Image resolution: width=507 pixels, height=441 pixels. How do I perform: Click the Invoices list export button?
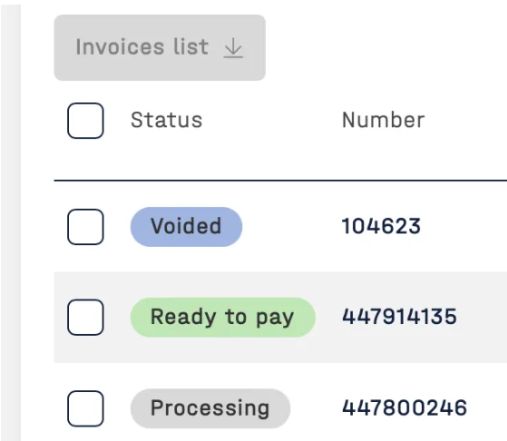(x=160, y=47)
